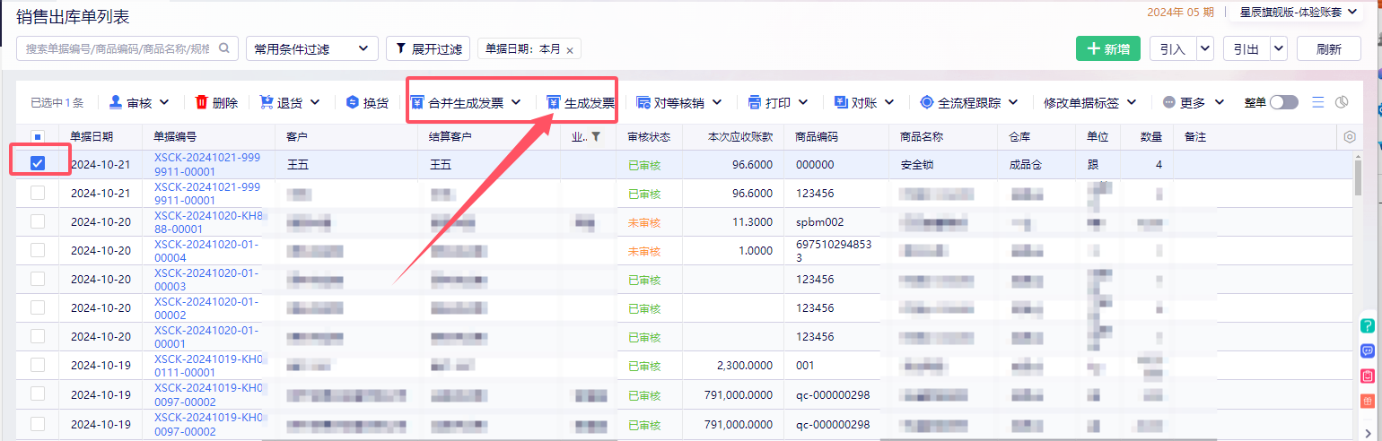Click the 刷新 button
This screenshot has height=441, width=1382.
click(1329, 48)
